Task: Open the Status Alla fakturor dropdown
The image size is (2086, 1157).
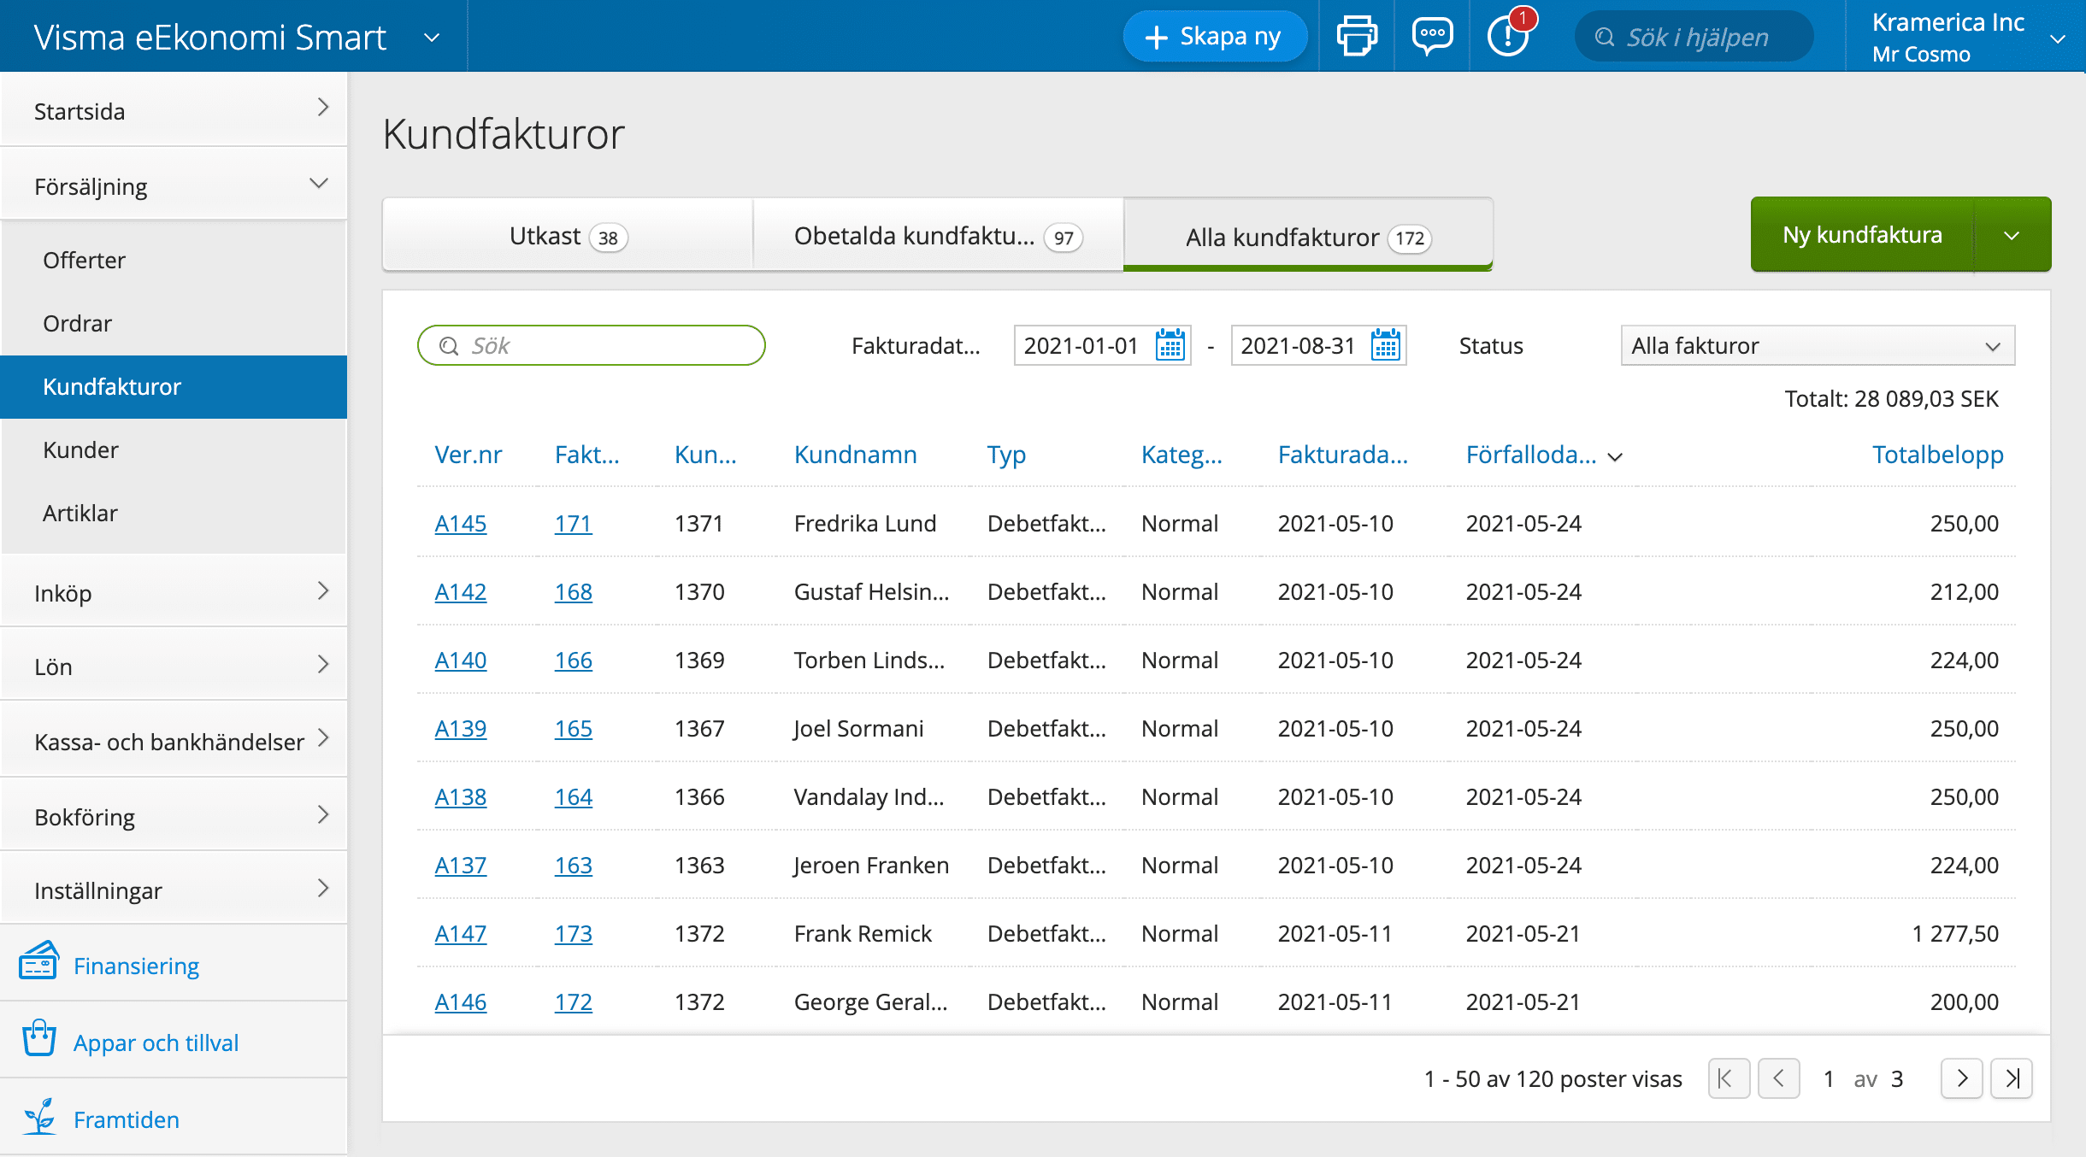Action: [x=1817, y=345]
